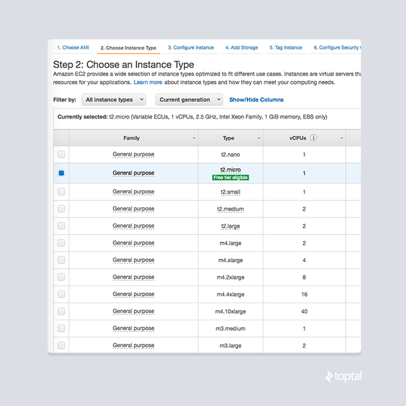Image resolution: width=406 pixels, height=406 pixels.
Task: Tick the t2.medium instance checkbox
Action: tap(62, 209)
